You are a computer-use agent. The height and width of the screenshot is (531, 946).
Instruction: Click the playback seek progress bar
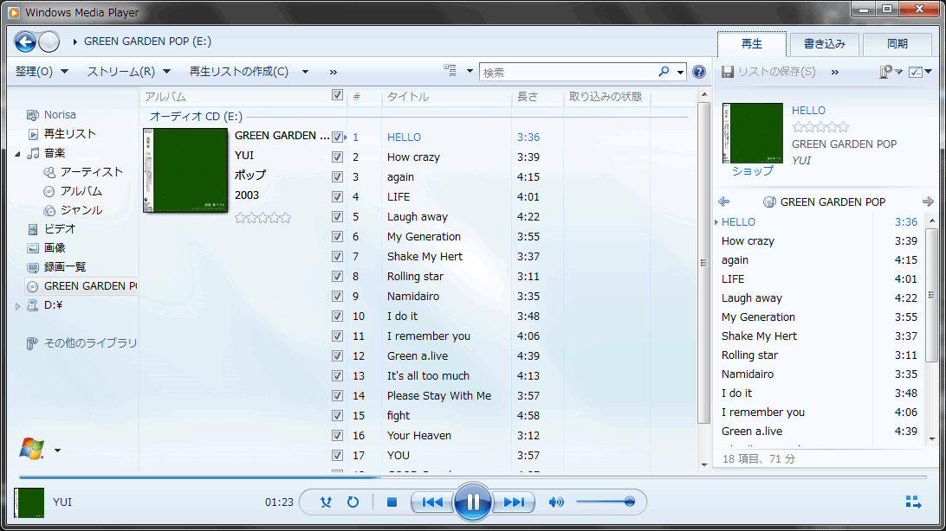tap(472, 477)
